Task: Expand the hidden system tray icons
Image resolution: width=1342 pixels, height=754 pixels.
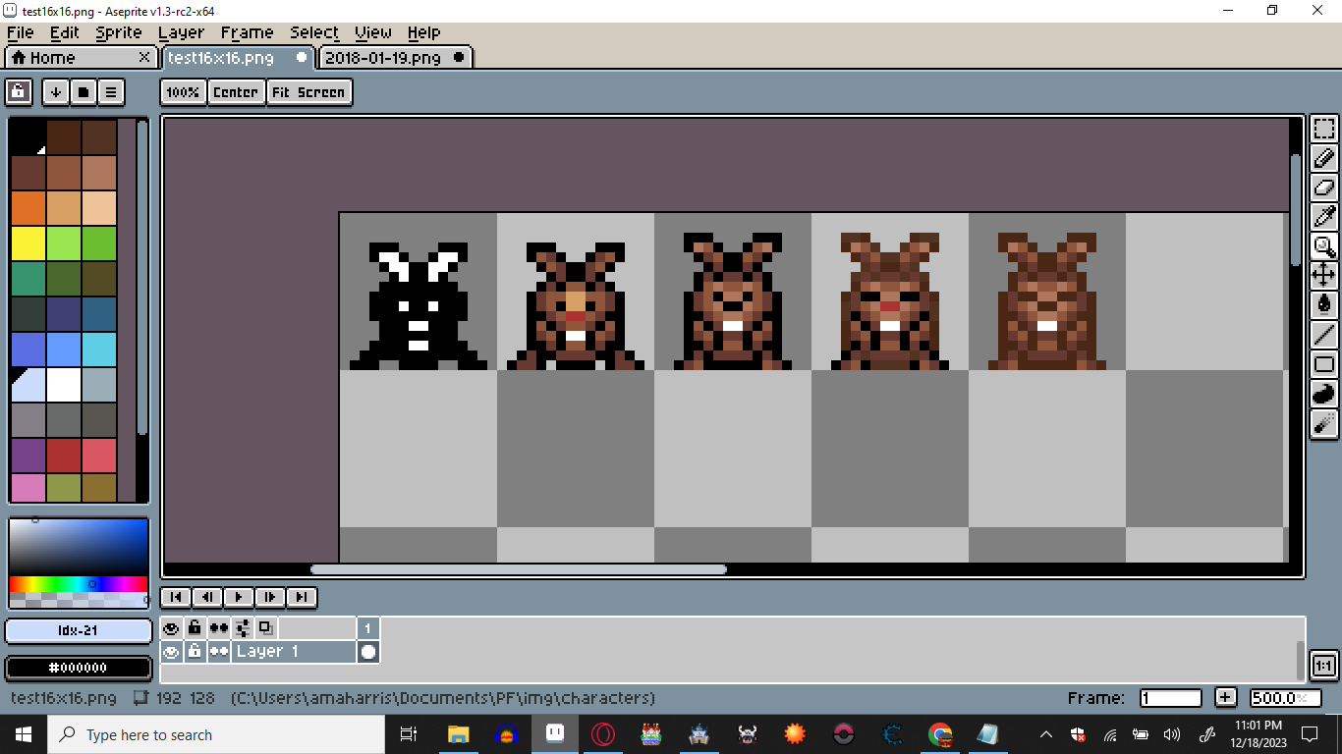Action: 1045,734
